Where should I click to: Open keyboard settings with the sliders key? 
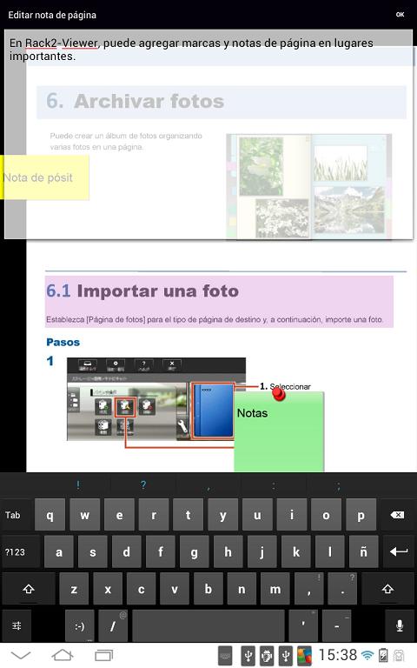click(x=17, y=626)
